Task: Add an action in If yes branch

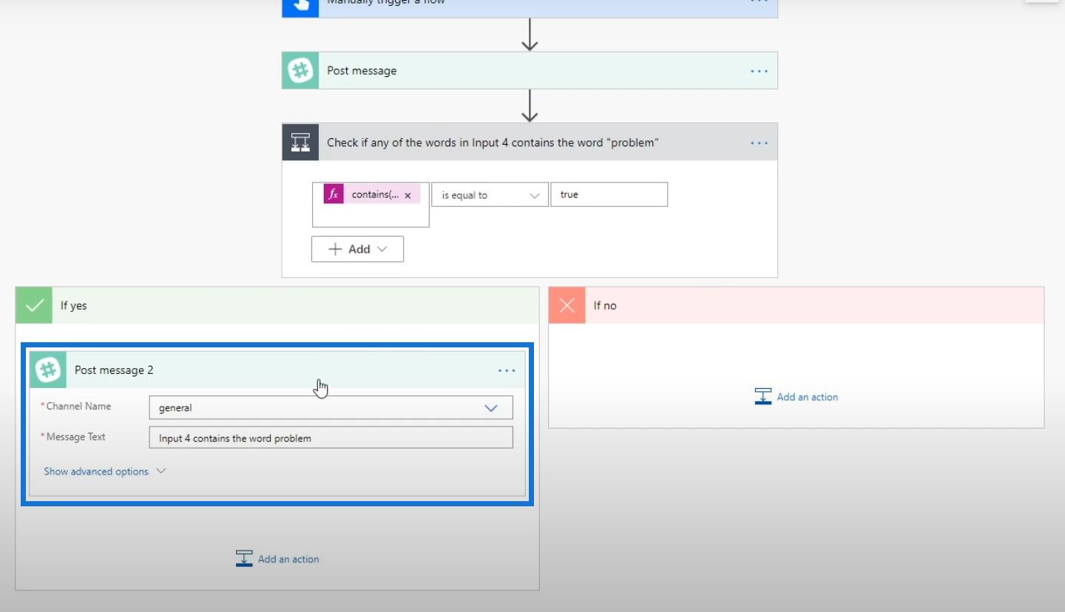Action: (x=277, y=559)
